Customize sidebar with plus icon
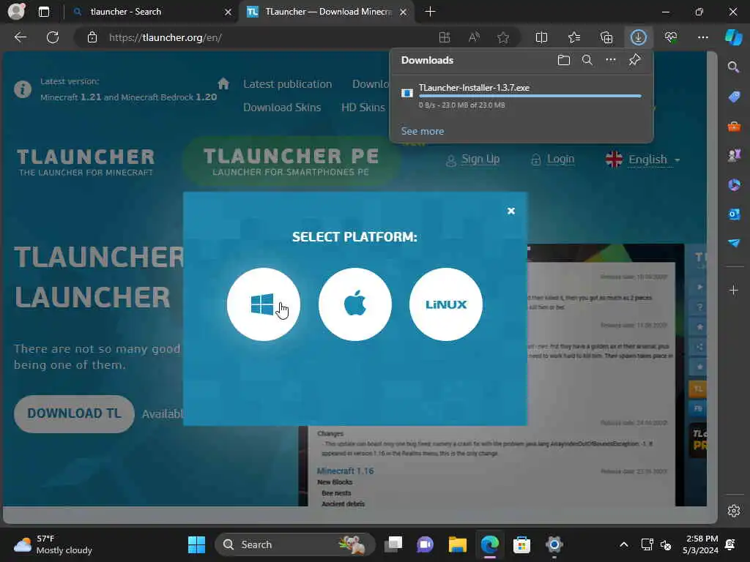Viewport: 750px width, 562px height. pos(734,290)
